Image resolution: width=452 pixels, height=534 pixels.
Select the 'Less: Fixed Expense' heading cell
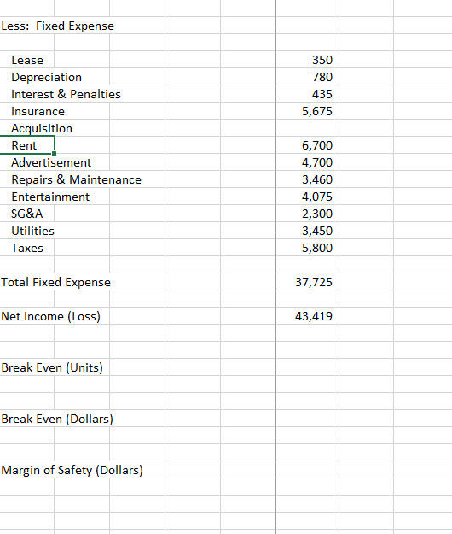click(x=57, y=26)
